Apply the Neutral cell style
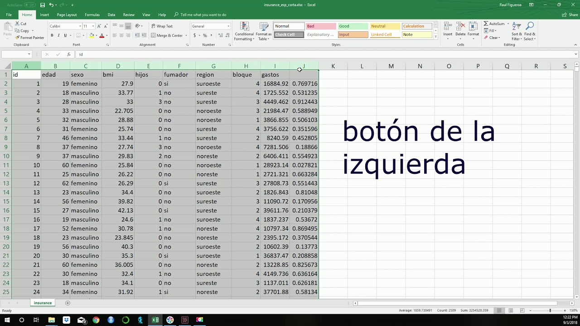Screen dimensions: 580x326 (x=385, y=26)
